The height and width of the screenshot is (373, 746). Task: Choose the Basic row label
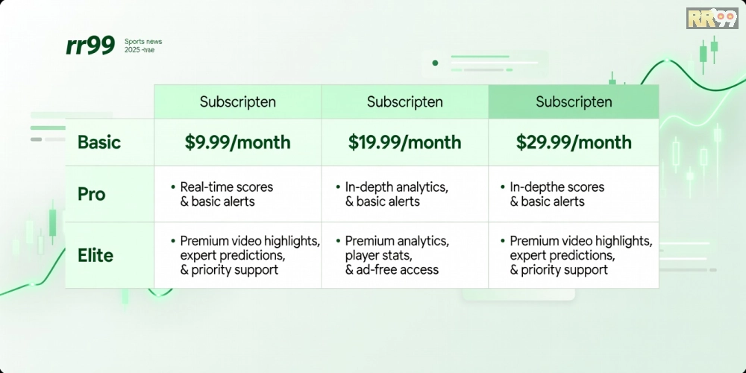99,142
